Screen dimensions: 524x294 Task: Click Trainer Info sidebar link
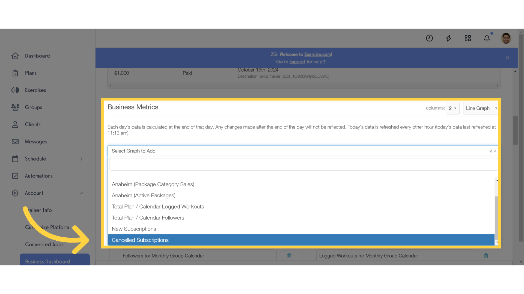tap(38, 210)
